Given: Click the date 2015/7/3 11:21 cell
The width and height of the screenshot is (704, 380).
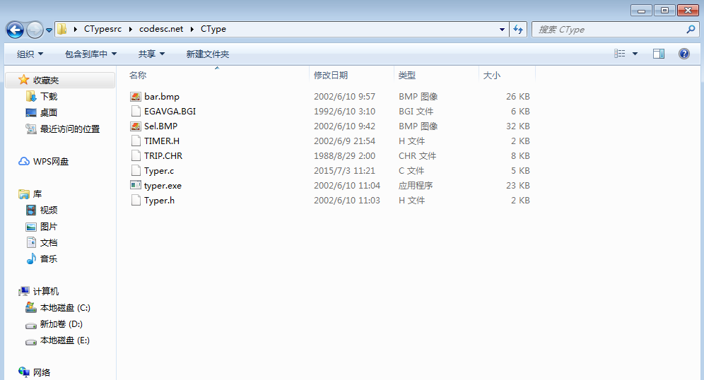Looking at the screenshot, I should click(344, 170).
